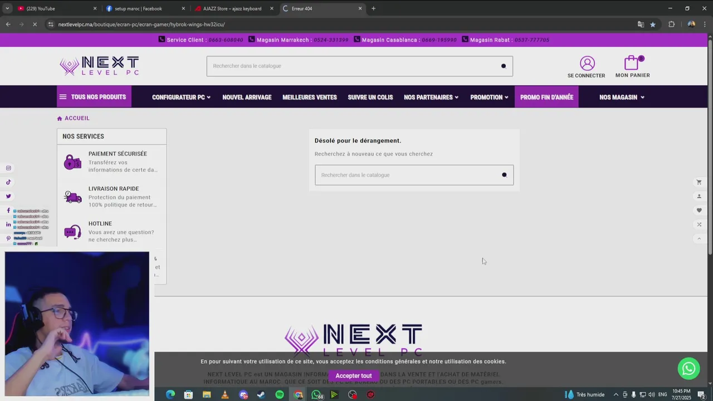Click the streamer webcam overlay
The height and width of the screenshot is (401, 713).
(77, 324)
